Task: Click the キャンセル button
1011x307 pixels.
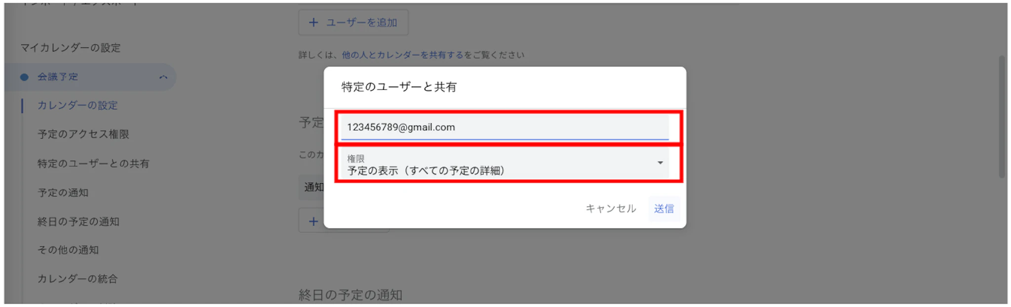Action: [x=611, y=208]
